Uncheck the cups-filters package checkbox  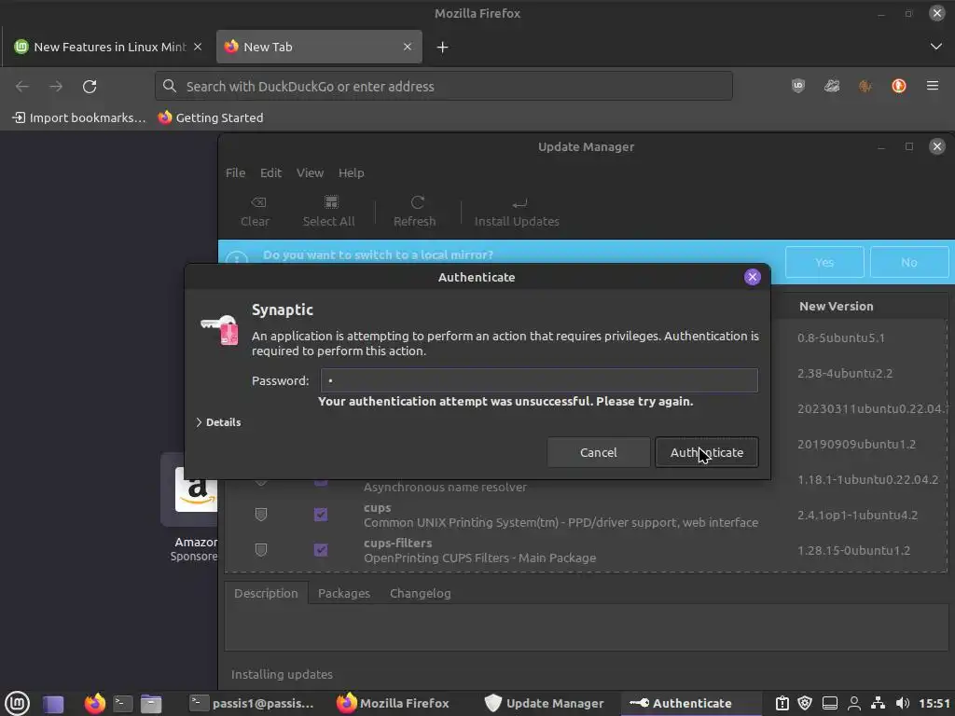(321, 550)
